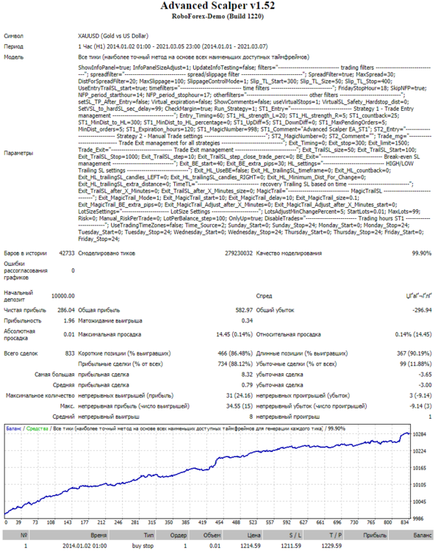Click the 'Баров в истории' label

(x=25, y=253)
